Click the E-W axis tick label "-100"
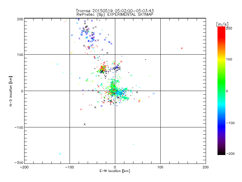Image resolution: width=242 pixels, height=182 pixels. coord(70,167)
